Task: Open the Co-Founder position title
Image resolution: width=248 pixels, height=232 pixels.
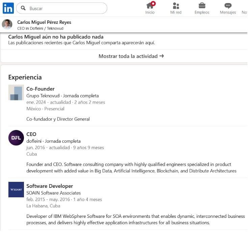Action: 40,89
